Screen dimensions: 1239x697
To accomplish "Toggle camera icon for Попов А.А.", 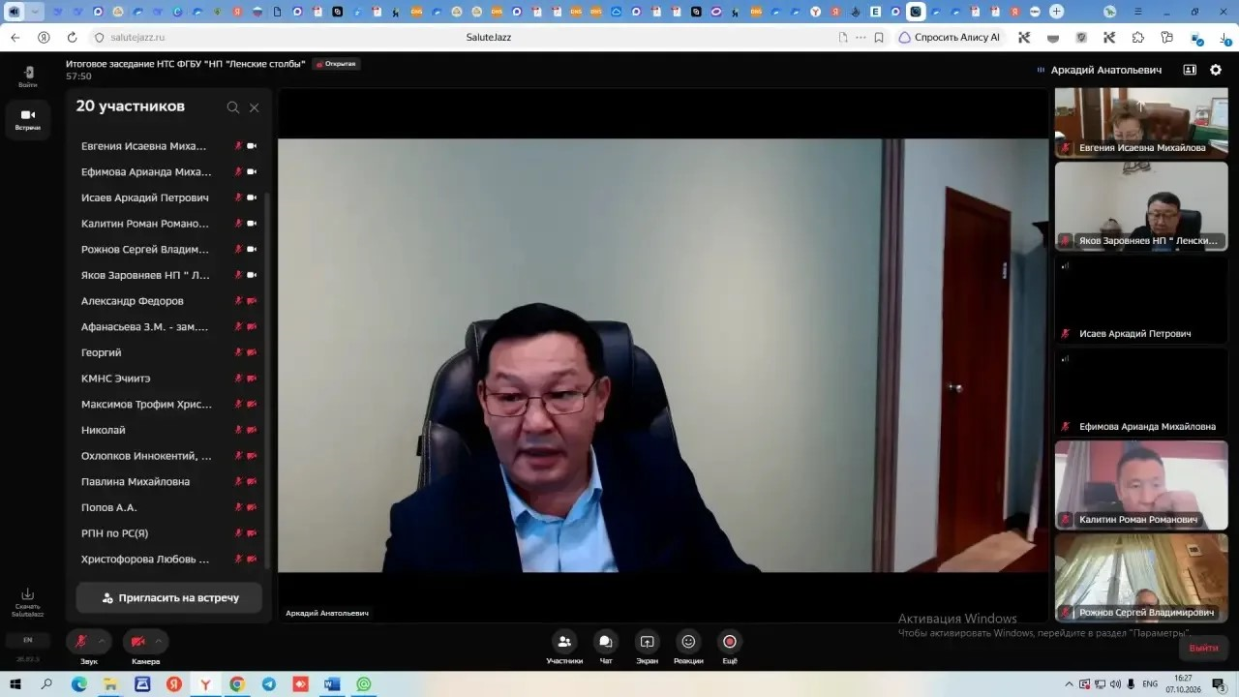I will 252,507.
